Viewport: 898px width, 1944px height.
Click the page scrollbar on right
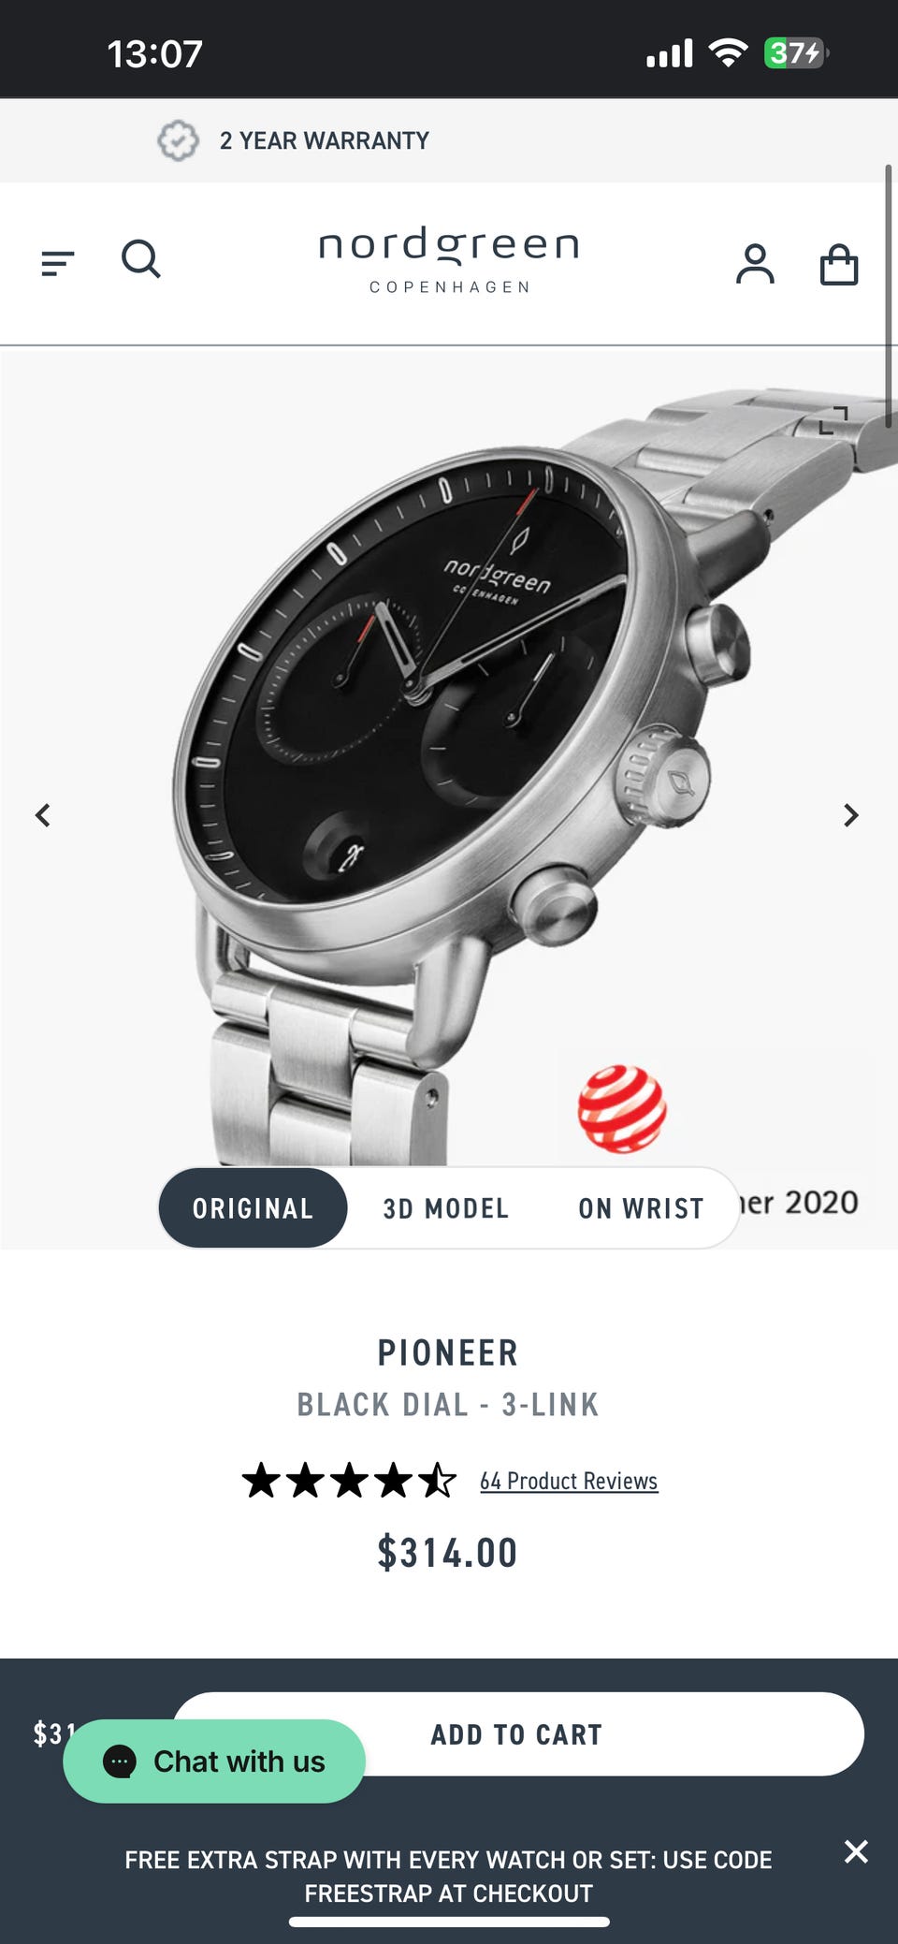click(888, 297)
